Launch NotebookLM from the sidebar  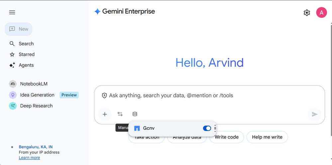pos(34,84)
